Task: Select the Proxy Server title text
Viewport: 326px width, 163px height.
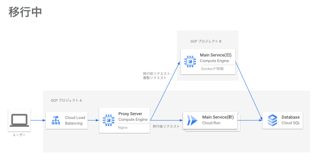Action: 130,114
